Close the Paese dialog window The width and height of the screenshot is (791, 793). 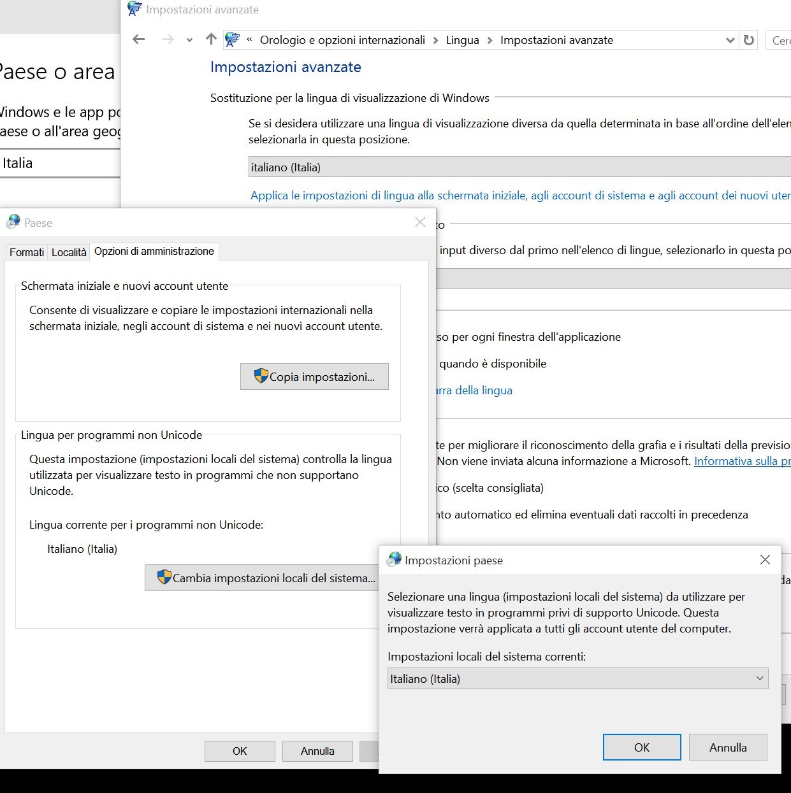420,222
